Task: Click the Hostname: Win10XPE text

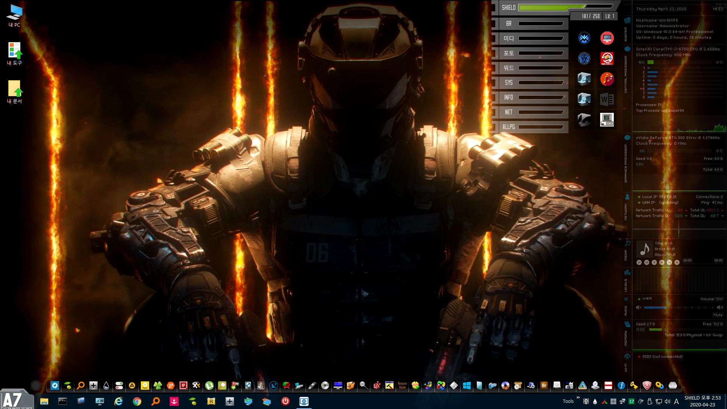Action: (657, 20)
